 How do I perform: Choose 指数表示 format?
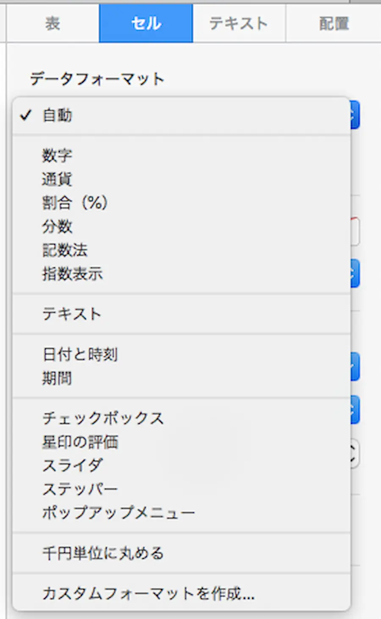click(72, 274)
